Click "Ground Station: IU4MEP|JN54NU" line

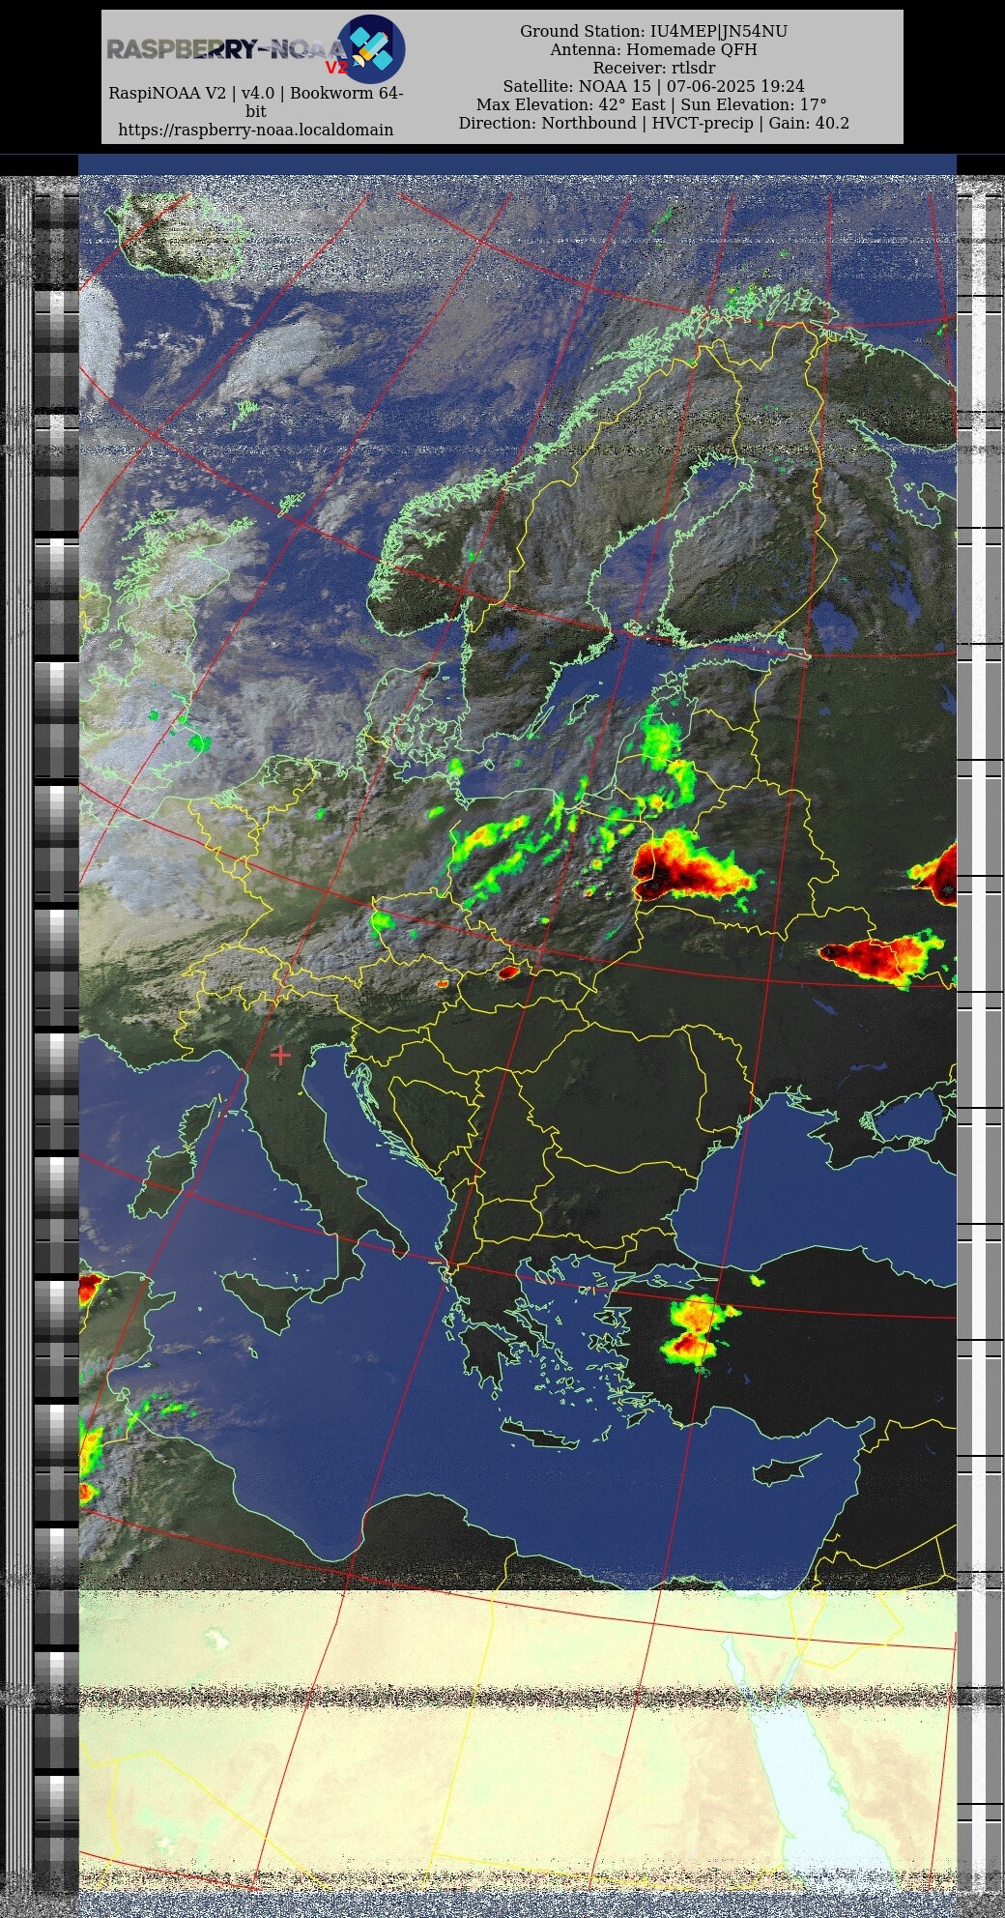point(654,31)
